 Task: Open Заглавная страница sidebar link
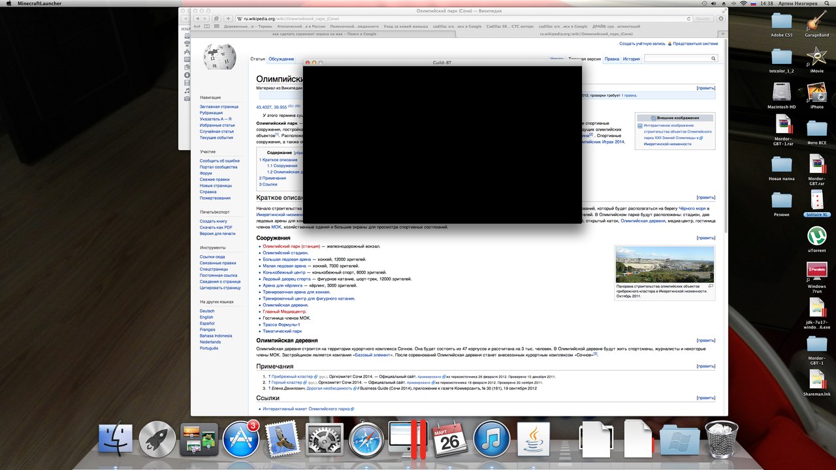click(219, 106)
